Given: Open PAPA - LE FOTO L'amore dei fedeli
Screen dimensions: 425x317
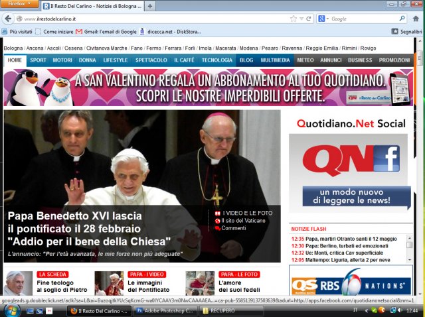Looking at the screenshot, I should tap(239, 286).
